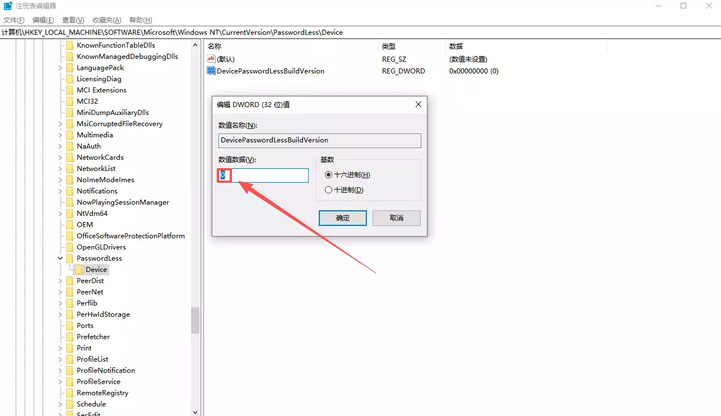Collapse the PasswordLess tree node
721x416 pixels.
click(61, 258)
